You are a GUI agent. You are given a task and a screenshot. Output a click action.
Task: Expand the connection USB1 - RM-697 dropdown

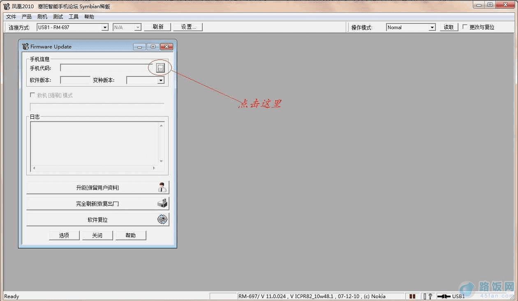[105, 27]
